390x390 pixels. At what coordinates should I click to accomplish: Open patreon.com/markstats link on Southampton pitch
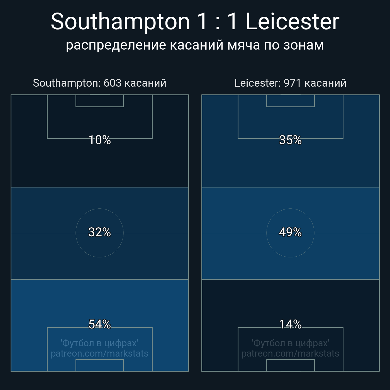pos(99,354)
